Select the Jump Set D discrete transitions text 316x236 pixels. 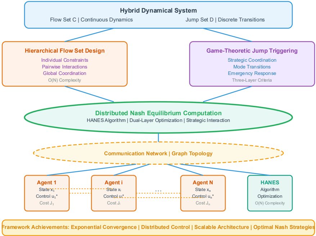tap(225, 20)
